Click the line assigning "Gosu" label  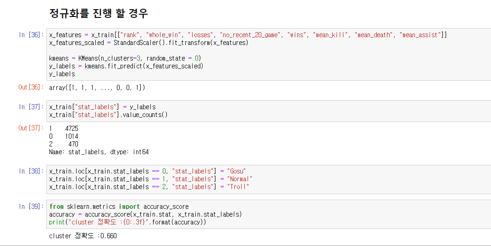(x=148, y=171)
